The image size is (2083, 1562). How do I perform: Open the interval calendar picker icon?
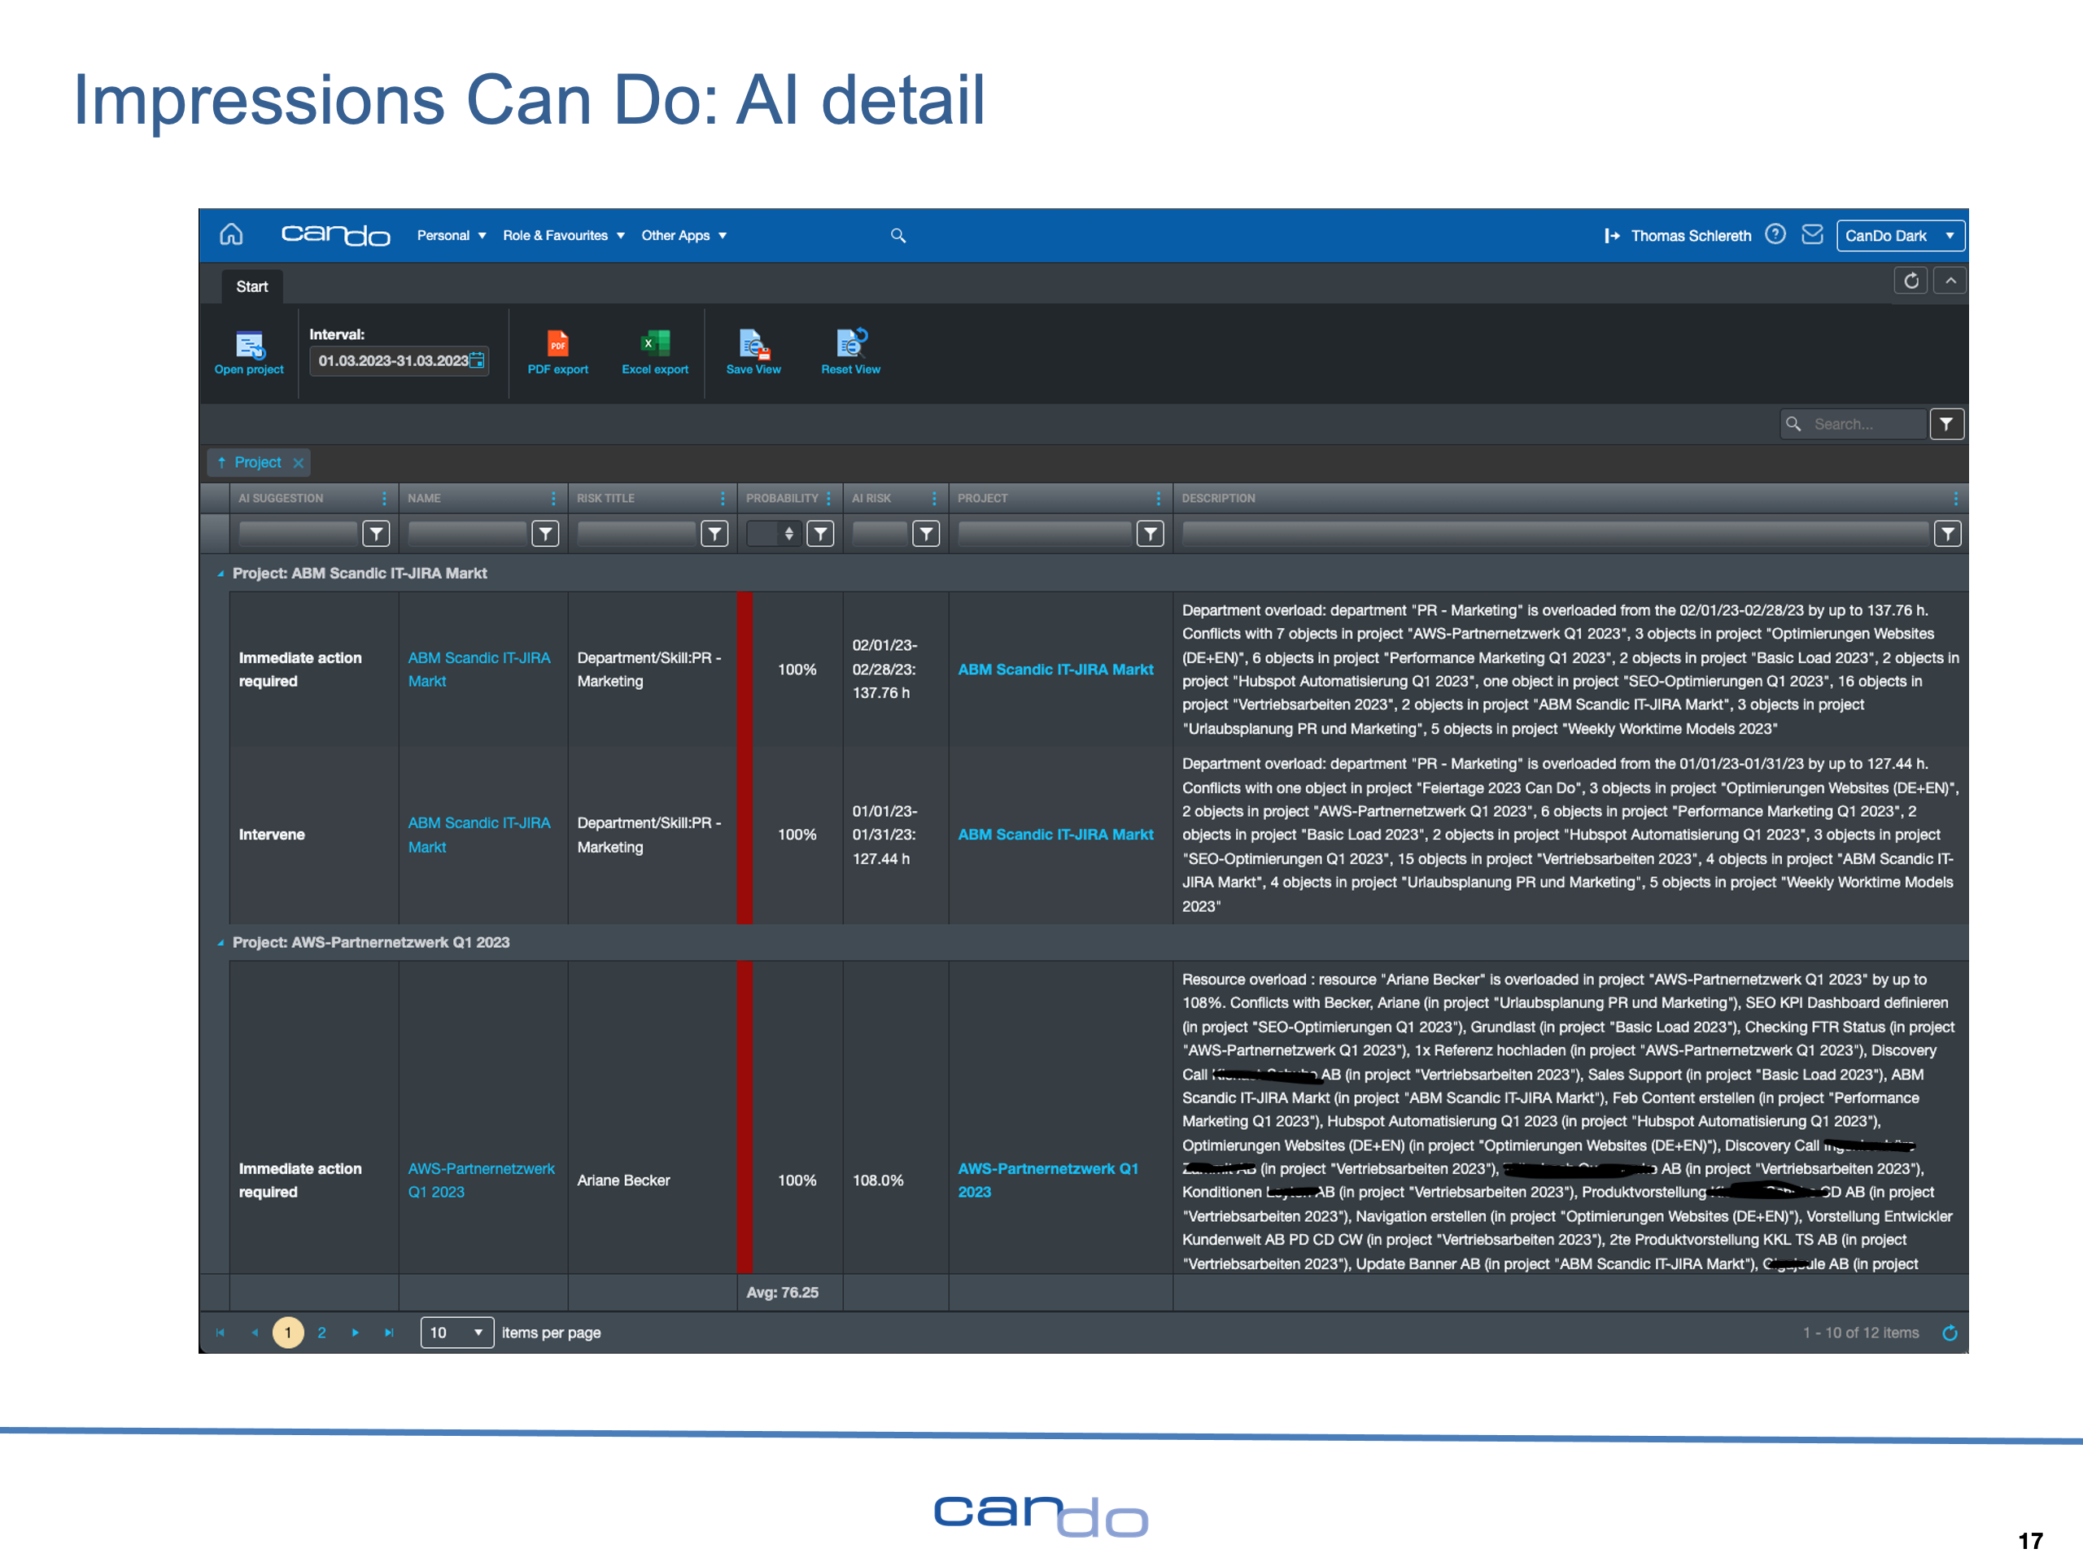point(478,360)
